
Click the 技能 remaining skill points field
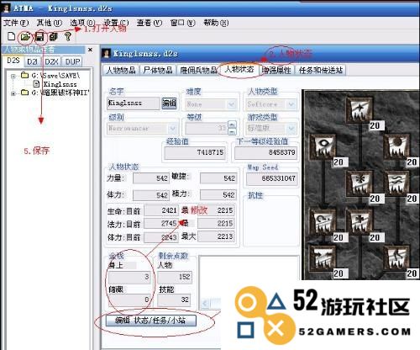pos(174,300)
